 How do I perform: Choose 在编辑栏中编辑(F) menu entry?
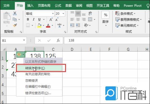coord(39,87)
